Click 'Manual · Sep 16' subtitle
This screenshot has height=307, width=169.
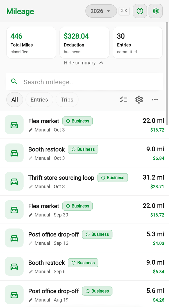click(x=51, y=243)
